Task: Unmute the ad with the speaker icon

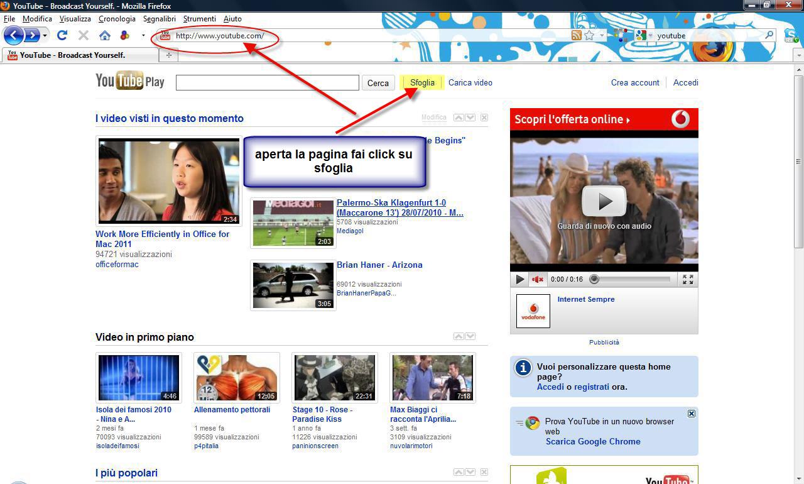Action: point(538,279)
